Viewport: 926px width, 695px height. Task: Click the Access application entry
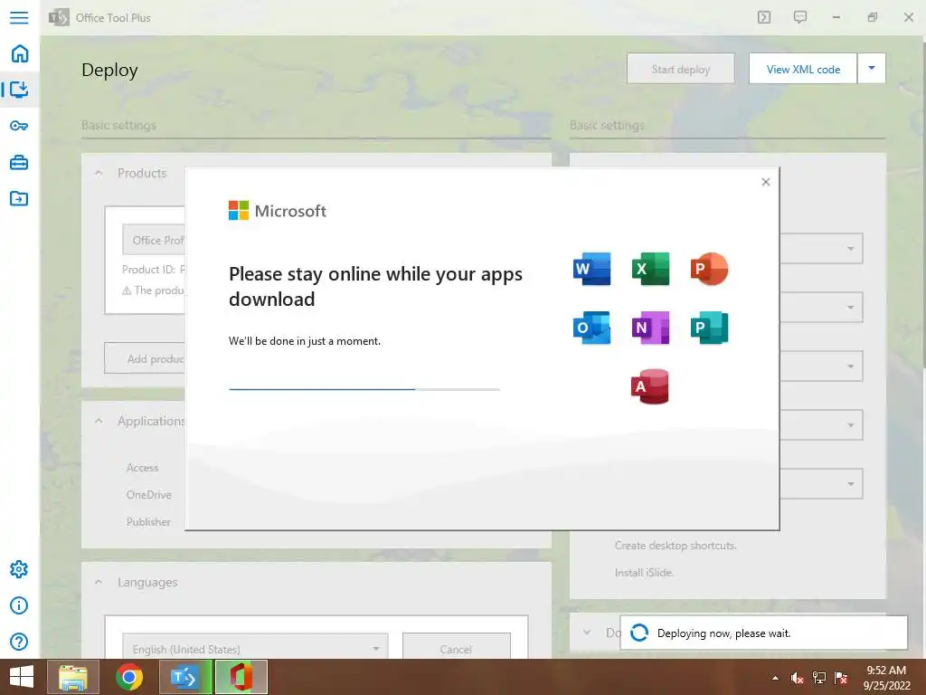coord(142,468)
